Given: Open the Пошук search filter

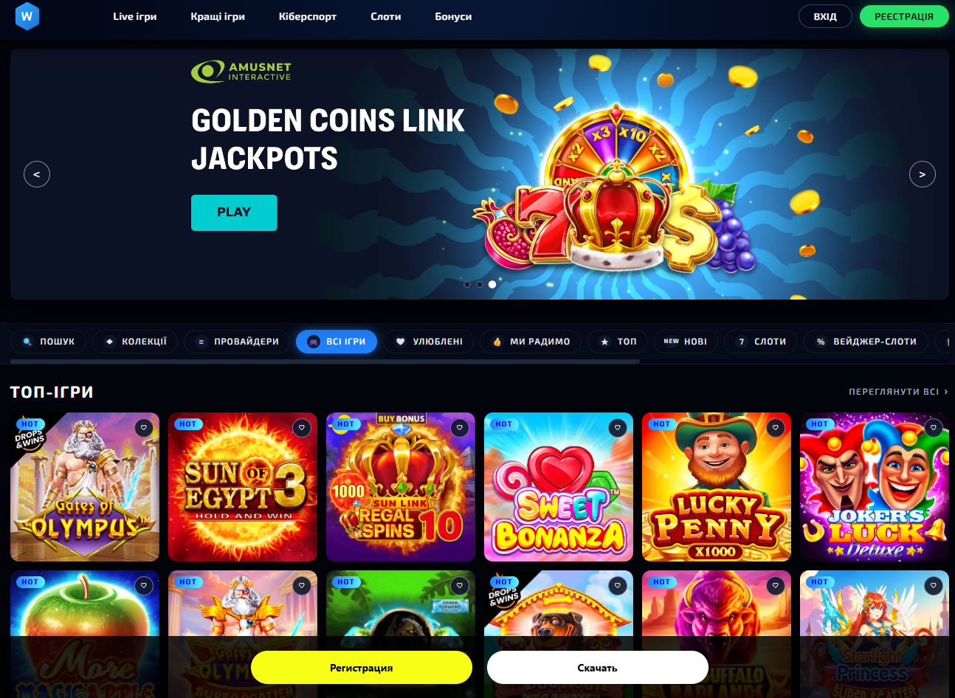Looking at the screenshot, I should pos(49,342).
